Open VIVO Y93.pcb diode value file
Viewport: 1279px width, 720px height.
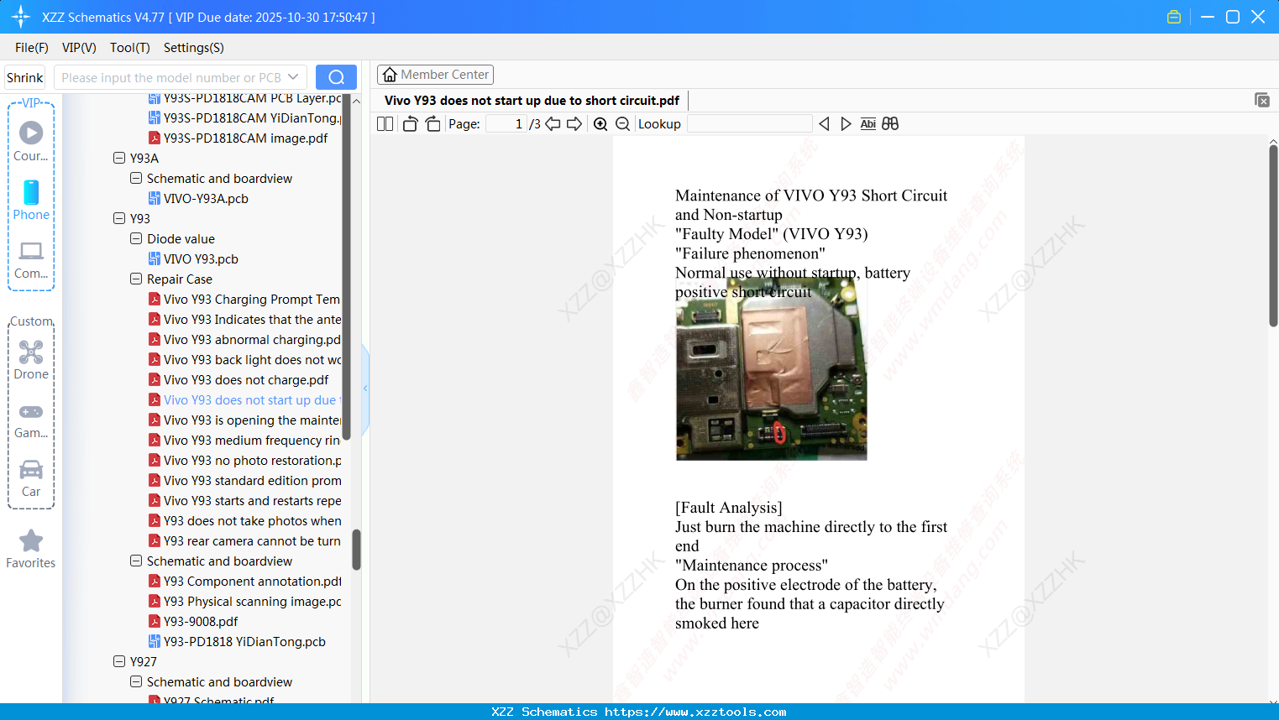[201, 258]
